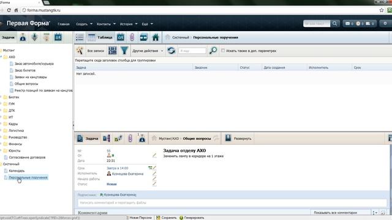Click the paperclip icon in the top view toolbar

(x=132, y=37)
